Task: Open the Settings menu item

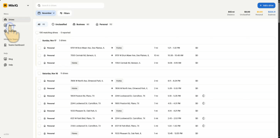Action: [17, 31]
